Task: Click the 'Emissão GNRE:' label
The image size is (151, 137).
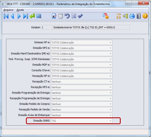Action: 42,121
